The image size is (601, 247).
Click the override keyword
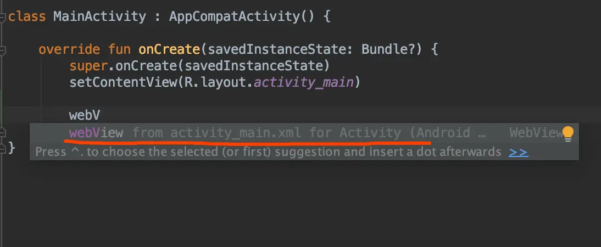tap(69, 49)
